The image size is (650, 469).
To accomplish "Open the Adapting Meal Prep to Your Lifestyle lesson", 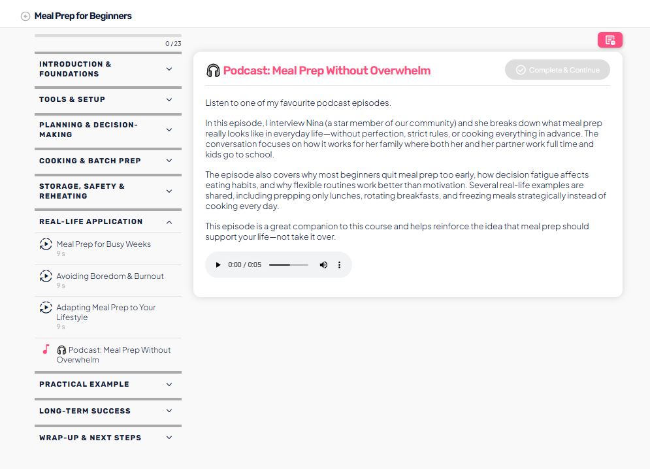I will pos(106,312).
